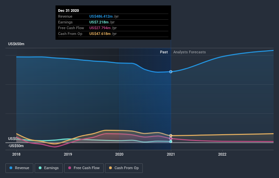
Task: Click the Earnings row label in tooltip
Action: tap(65, 22)
